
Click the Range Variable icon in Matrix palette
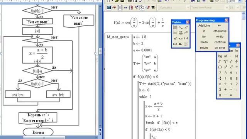coord(181,39)
